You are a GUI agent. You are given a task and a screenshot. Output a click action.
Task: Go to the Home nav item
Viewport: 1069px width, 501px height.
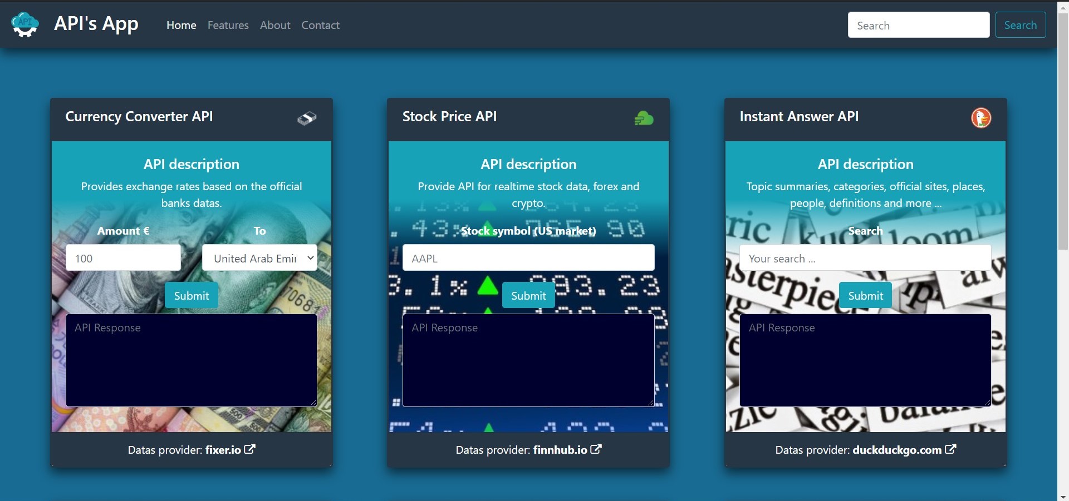(x=181, y=25)
